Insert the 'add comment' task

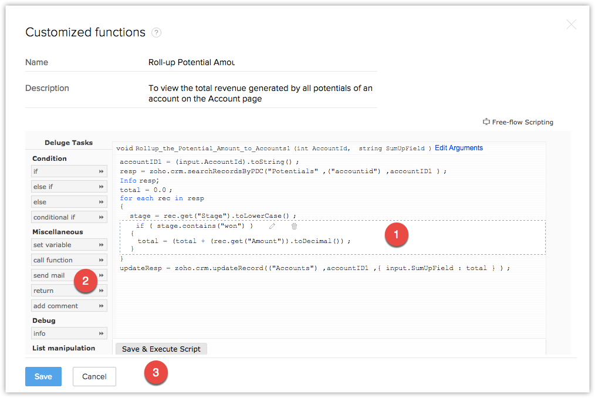pyautogui.click(x=69, y=305)
